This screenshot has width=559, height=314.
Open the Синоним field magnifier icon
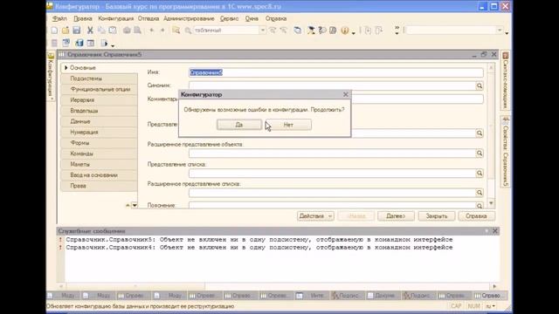coord(480,85)
